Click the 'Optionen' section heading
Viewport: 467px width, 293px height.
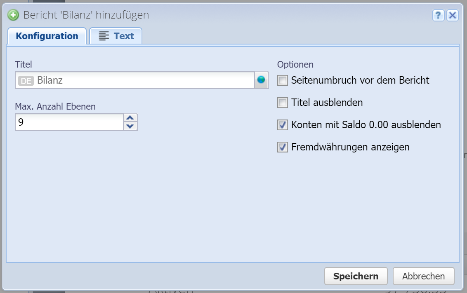click(x=295, y=64)
